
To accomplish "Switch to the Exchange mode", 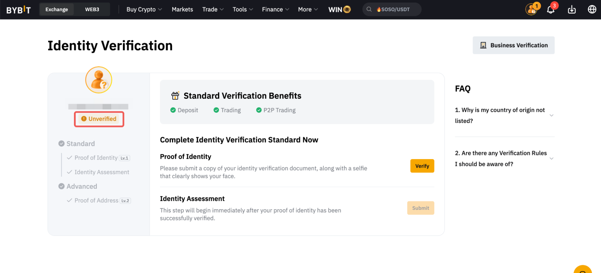I will tap(57, 10).
